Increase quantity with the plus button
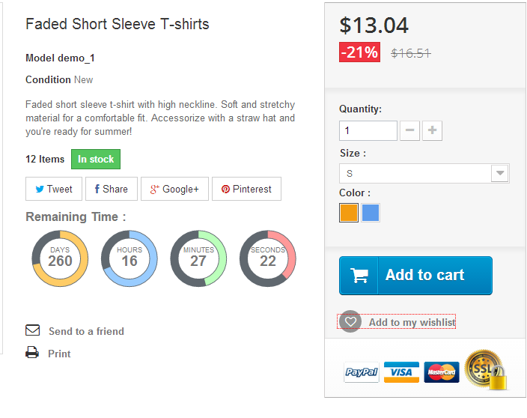 tap(432, 130)
